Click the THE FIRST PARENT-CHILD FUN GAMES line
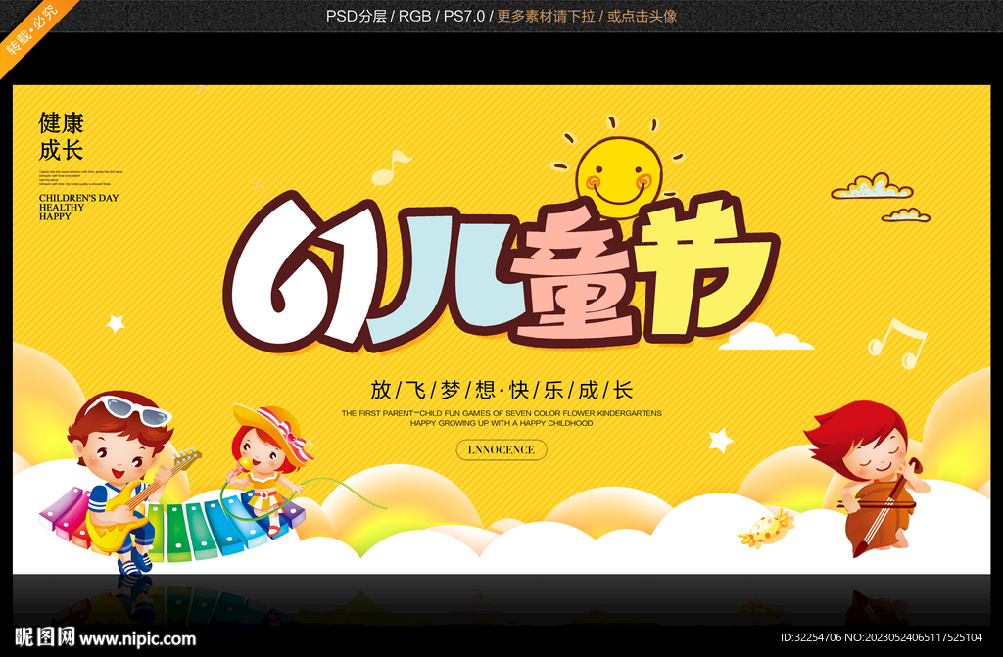This screenshot has width=1003, height=657. 501,413
